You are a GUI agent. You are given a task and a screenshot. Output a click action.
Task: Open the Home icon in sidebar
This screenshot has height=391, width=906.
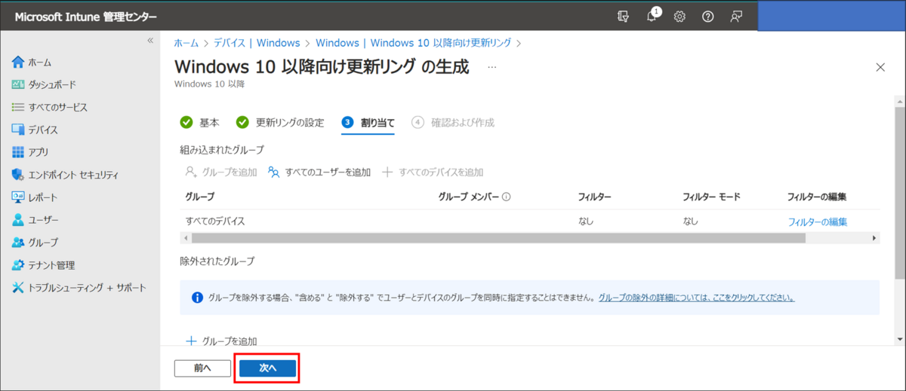click(x=19, y=62)
